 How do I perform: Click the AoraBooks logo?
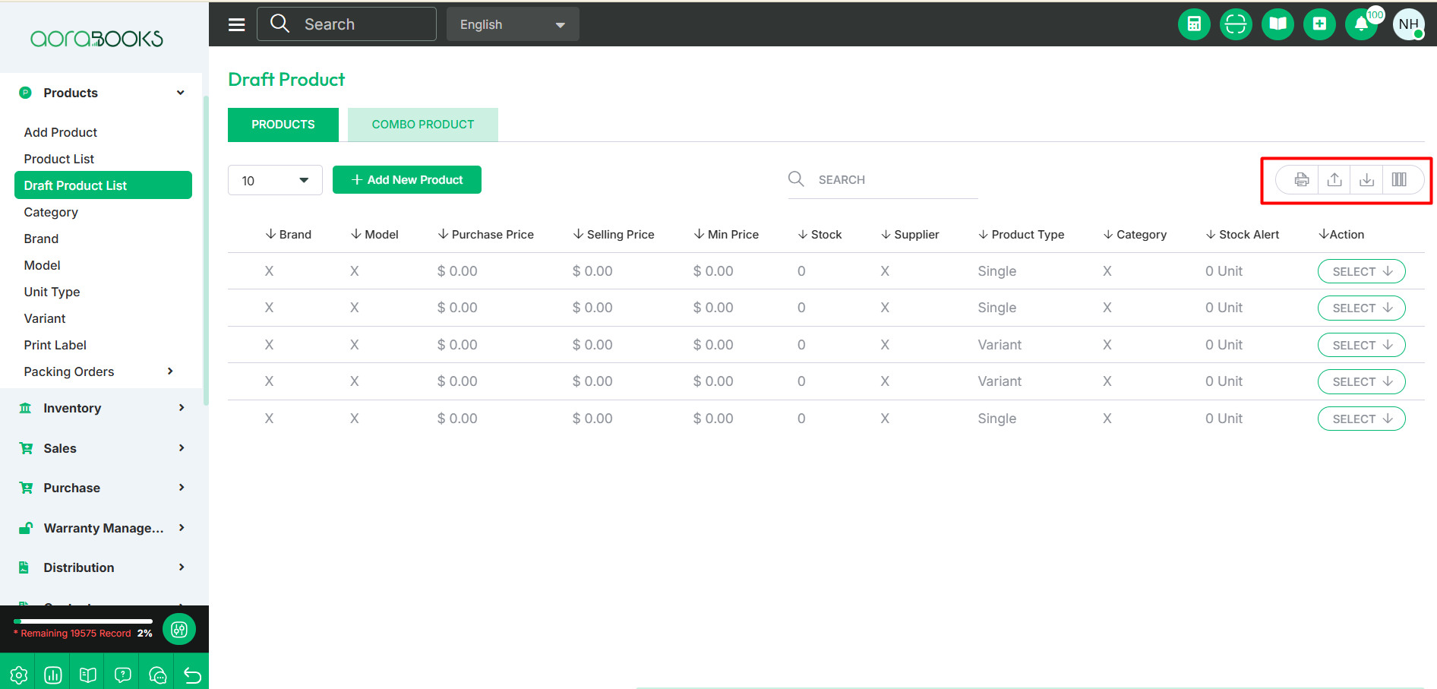[x=96, y=38]
